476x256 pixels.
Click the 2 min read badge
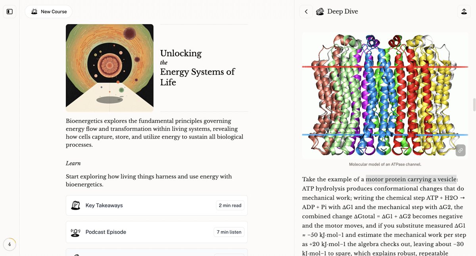pyautogui.click(x=230, y=205)
